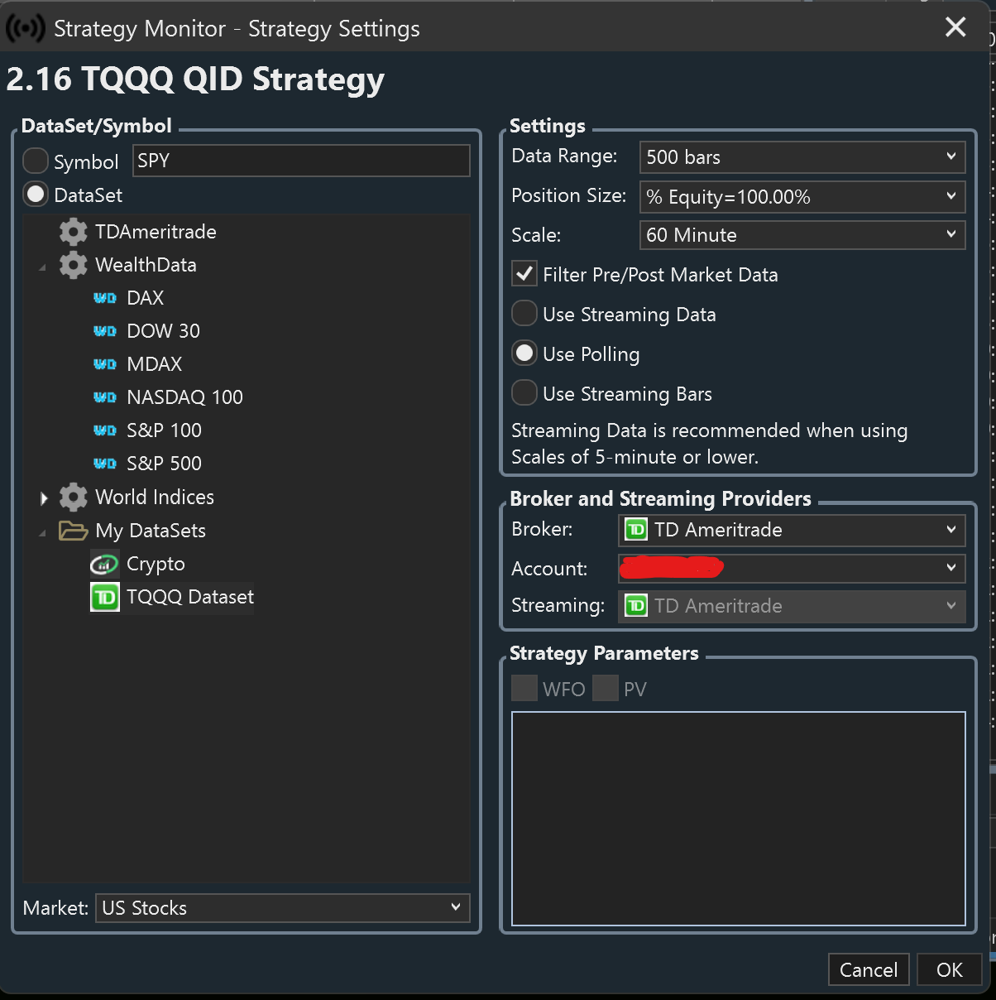This screenshot has height=1000, width=996.
Task: Click the My DataSets folder icon
Action: (74, 531)
